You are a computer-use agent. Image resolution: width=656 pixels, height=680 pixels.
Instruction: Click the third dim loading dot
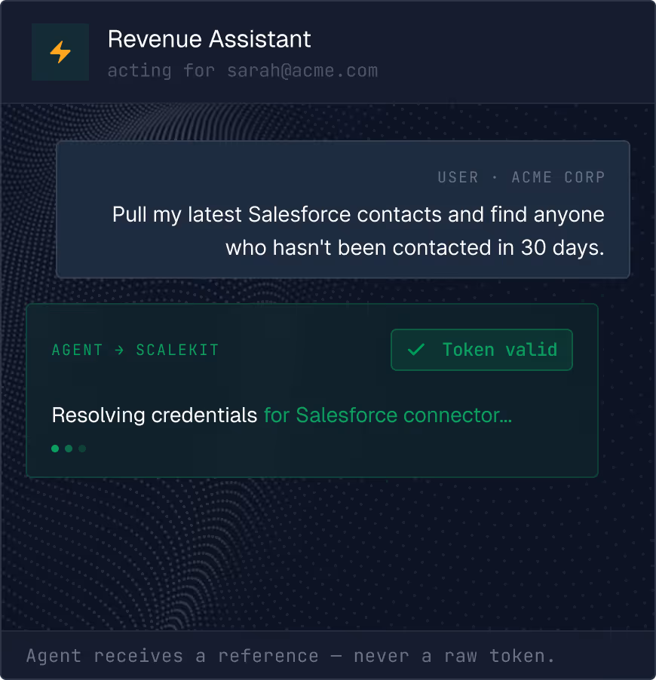82,449
